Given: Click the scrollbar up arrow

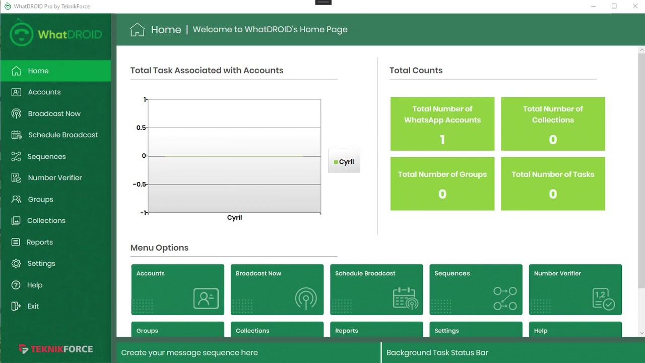Looking at the screenshot, I should pyautogui.click(x=641, y=49).
